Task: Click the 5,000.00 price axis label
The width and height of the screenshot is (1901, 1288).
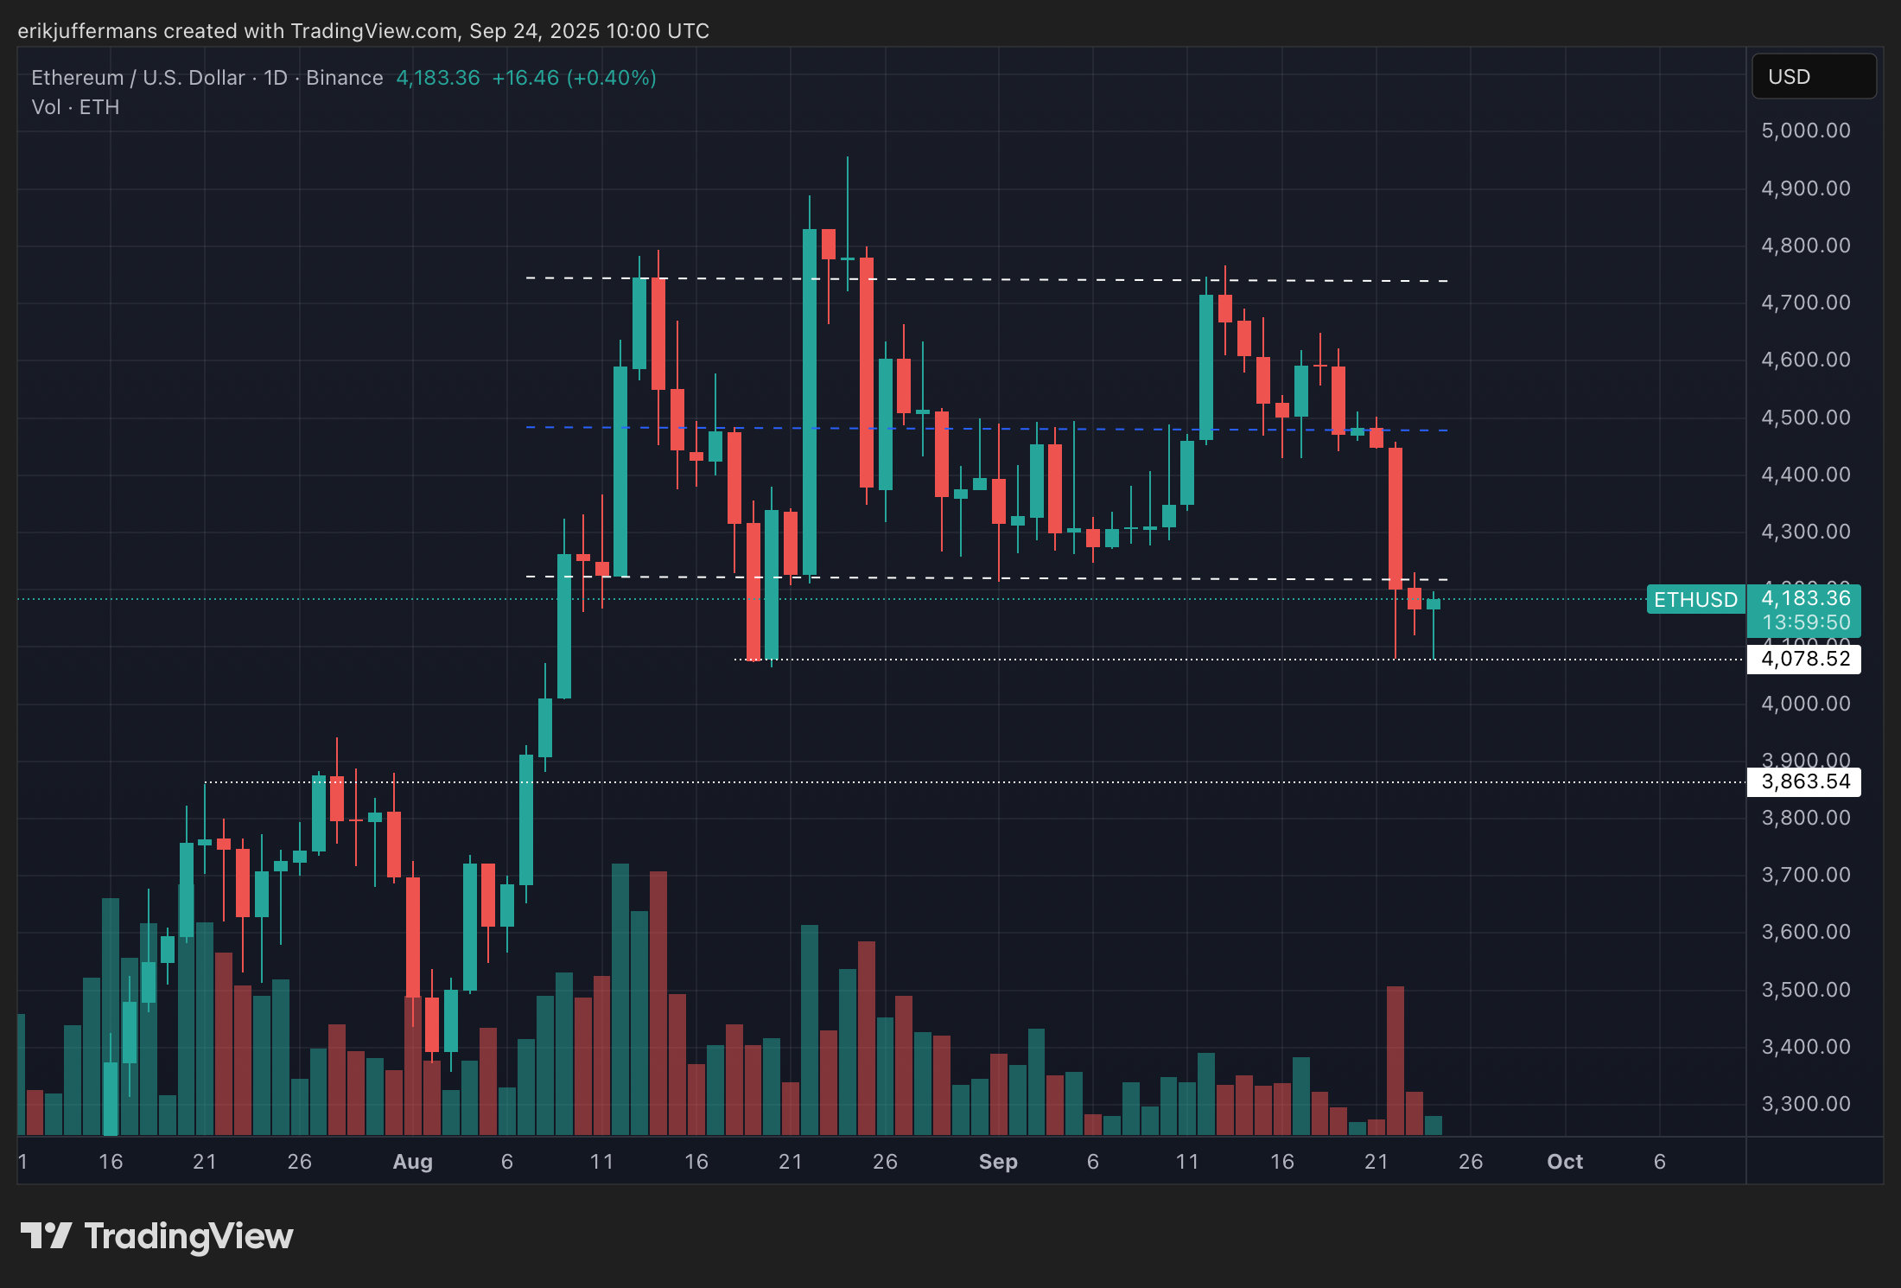Action: point(1805,131)
